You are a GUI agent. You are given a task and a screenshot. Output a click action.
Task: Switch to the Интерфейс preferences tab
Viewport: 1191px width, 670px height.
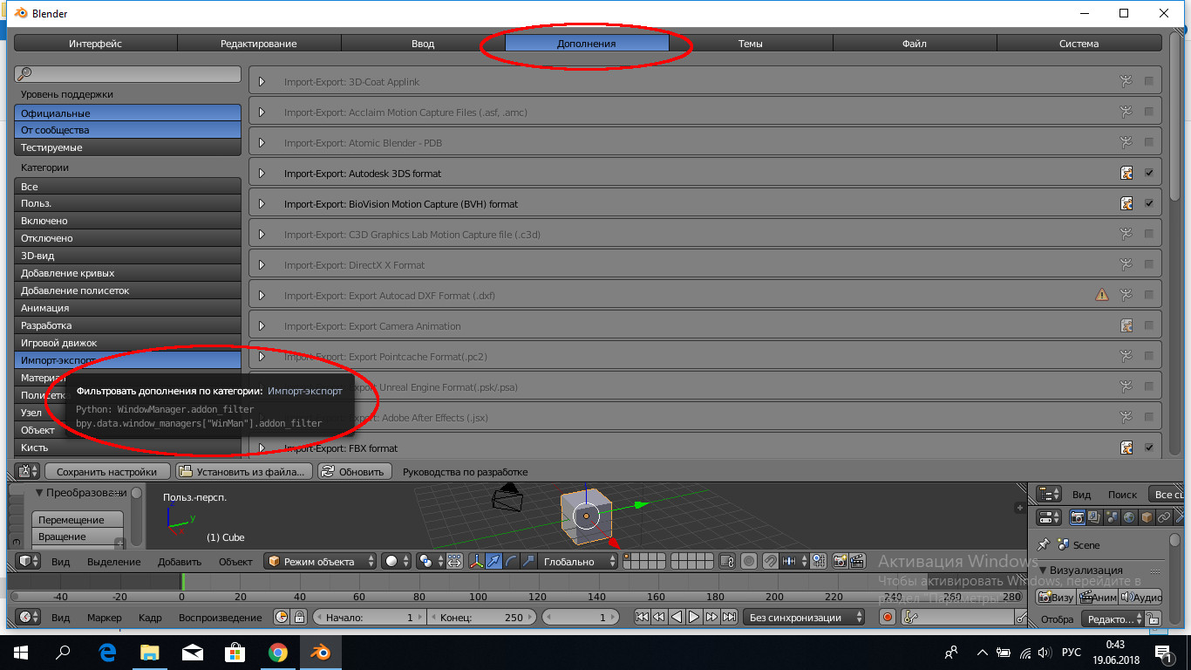coord(96,43)
